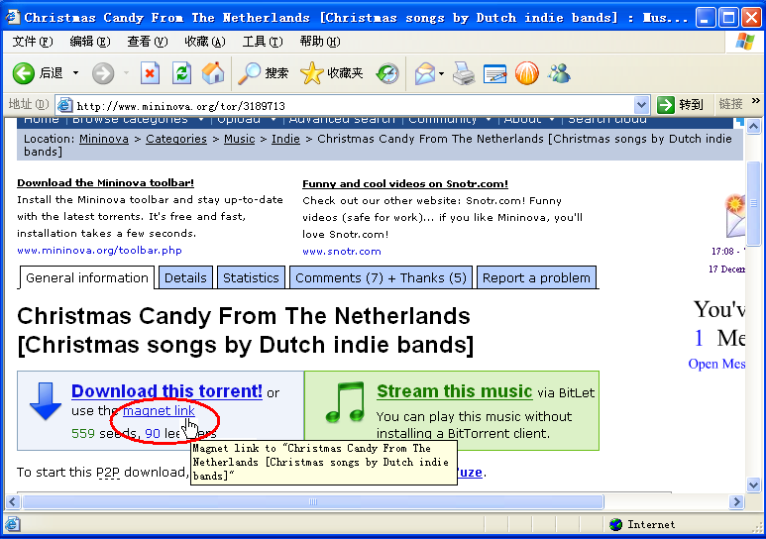Click the status bar page icon

[x=13, y=524]
